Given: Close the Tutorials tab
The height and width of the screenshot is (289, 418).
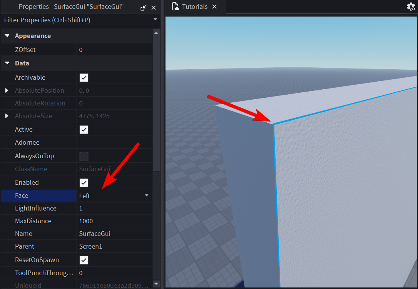Looking at the screenshot, I should pos(214,7).
